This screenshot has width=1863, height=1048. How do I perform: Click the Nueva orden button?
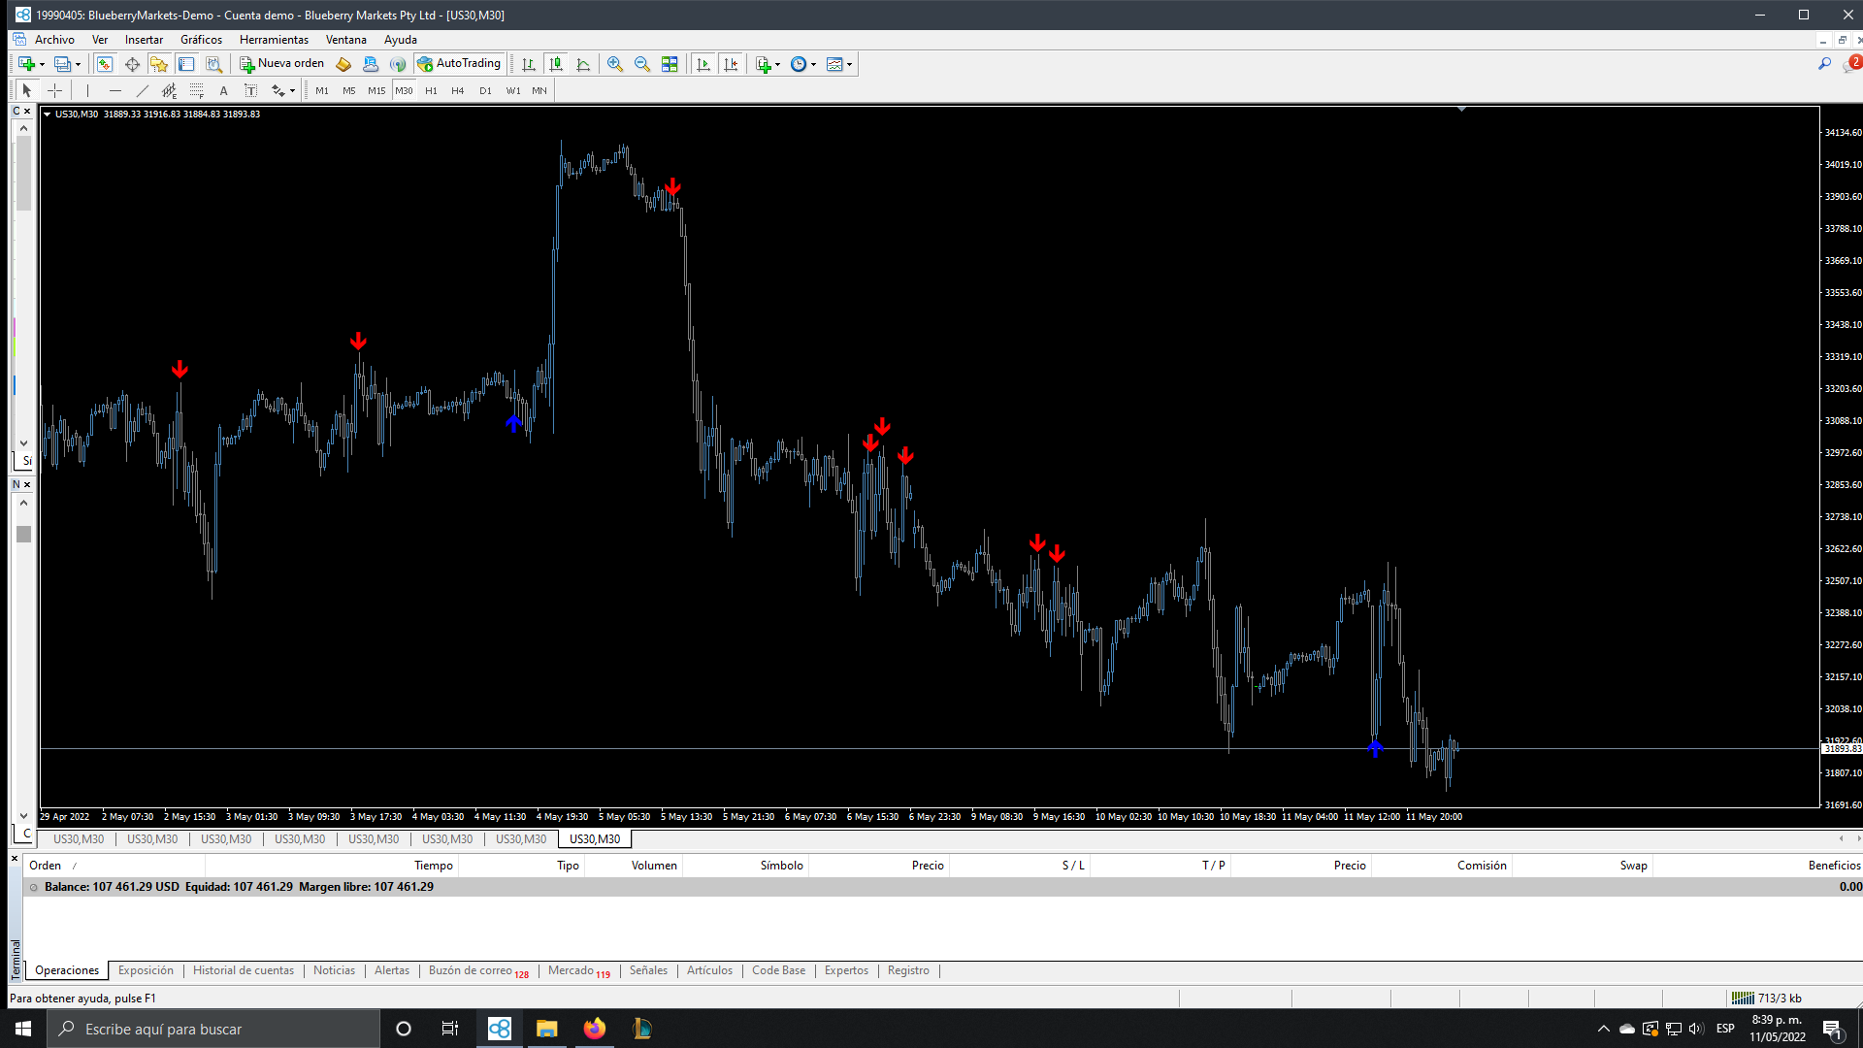282,64
